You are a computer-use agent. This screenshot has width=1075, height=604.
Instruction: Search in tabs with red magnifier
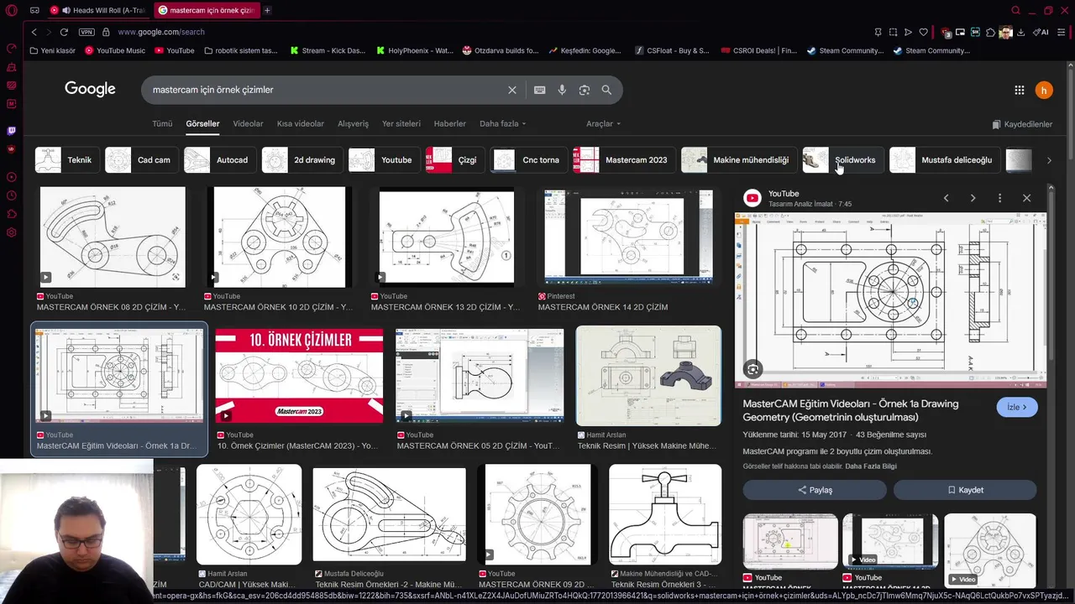point(1015,10)
